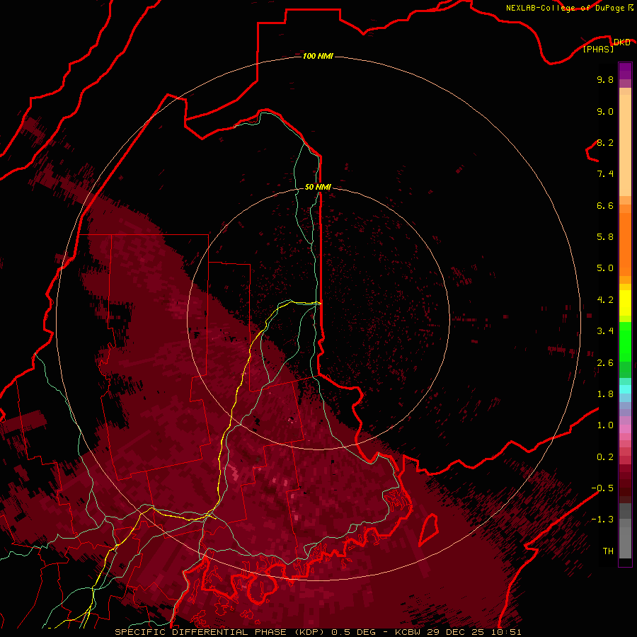Click the 100 NMI range ring label
Image resolution: width=637 pixels, height=637 pixels.
[318, 56]
